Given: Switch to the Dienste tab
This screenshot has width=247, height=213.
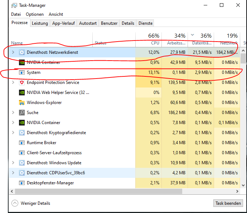Looking at the screenshot, I should tap(146, 23).
